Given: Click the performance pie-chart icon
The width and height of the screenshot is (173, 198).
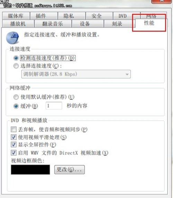Looking at the screenshot, I should click(x=12, y=38).
